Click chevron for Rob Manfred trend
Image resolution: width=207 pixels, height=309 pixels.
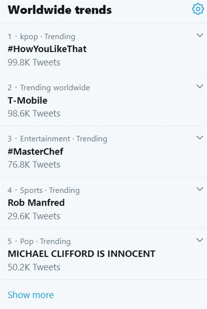coord(200,188)
